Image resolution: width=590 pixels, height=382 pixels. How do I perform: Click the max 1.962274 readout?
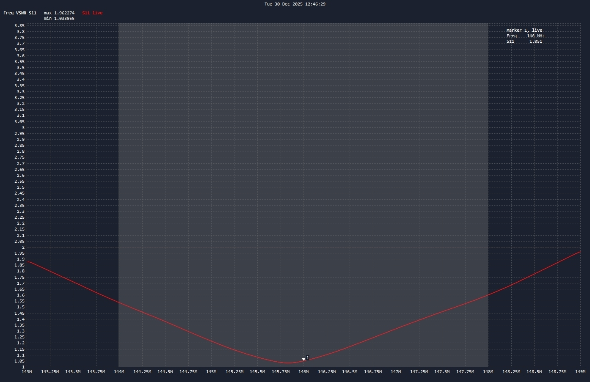(x=59, y=13)
